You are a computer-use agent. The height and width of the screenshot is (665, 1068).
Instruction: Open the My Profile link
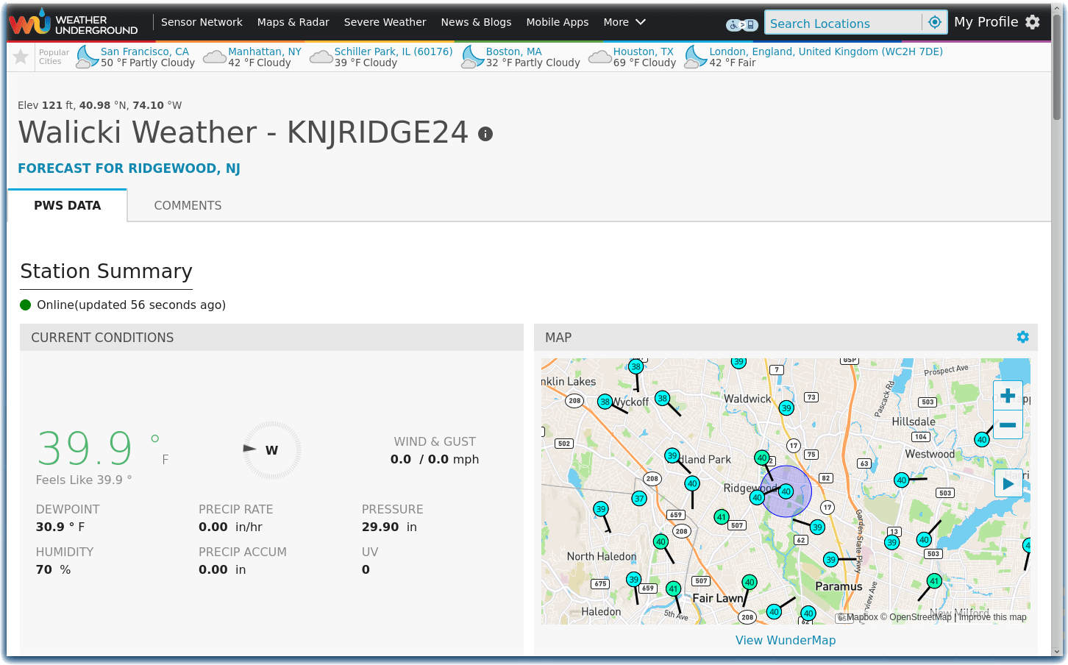(986, 22)
